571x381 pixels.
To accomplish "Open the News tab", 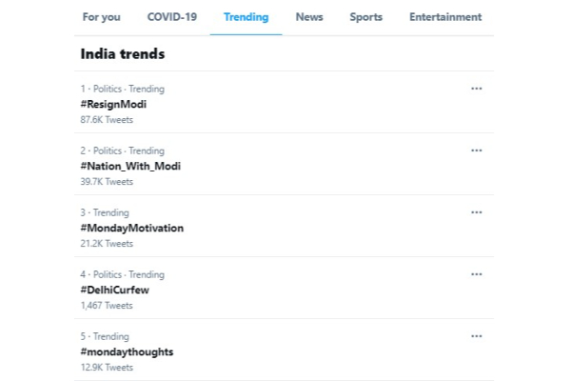I will click(x=309, y=17).
